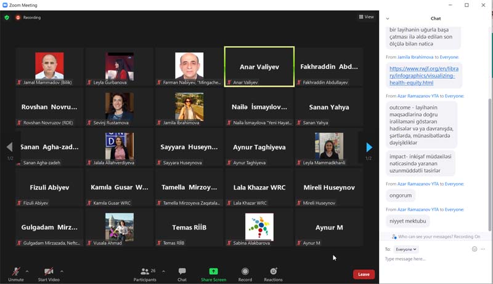Open video options arrow beside Start Video
The height and width of the screenshot is (284, 493).
62,271
